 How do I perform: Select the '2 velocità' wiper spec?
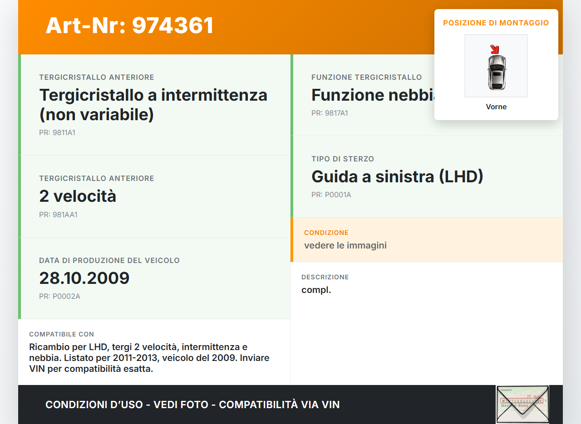tap(78, 196)
